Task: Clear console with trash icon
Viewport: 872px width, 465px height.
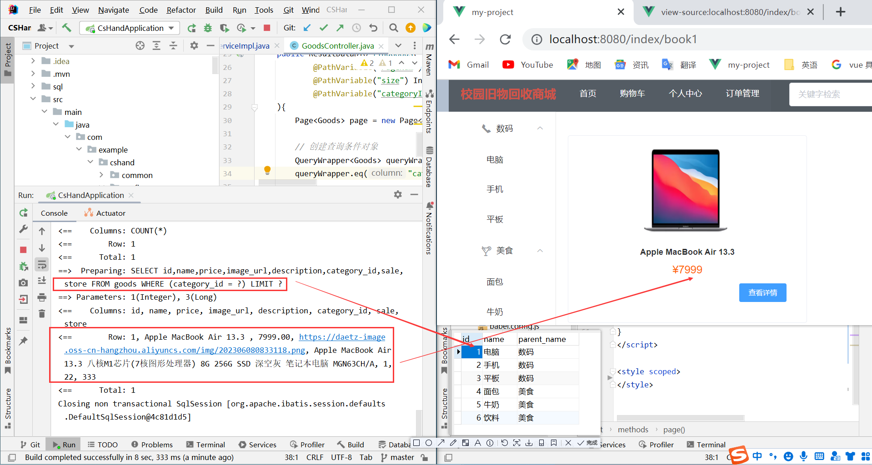Action: point(42,313)
